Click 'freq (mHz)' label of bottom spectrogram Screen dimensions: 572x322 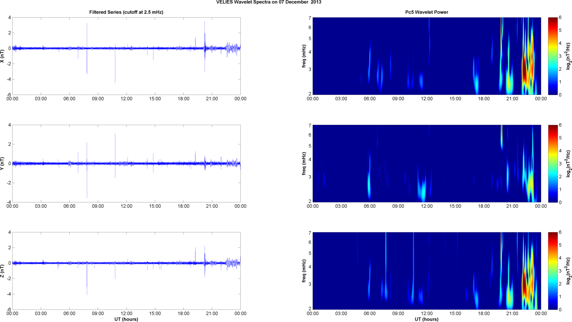click(304, 271)
